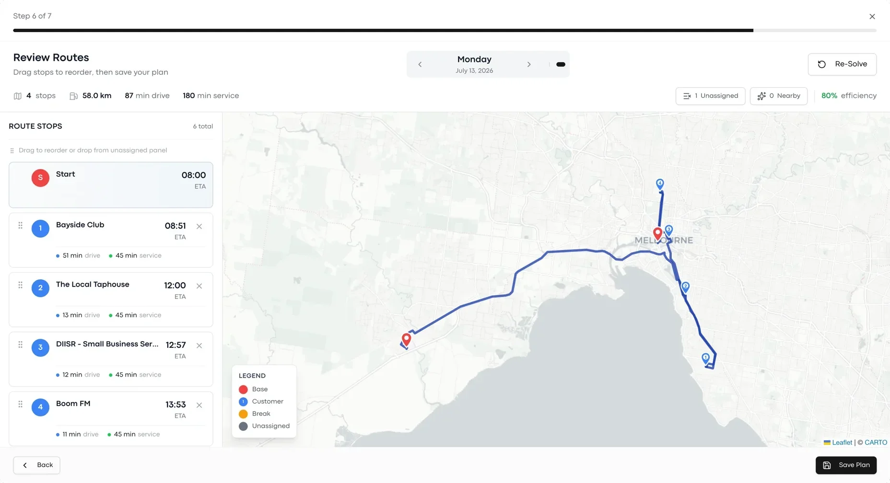Click the Save Plan button

tap(846, 465)
